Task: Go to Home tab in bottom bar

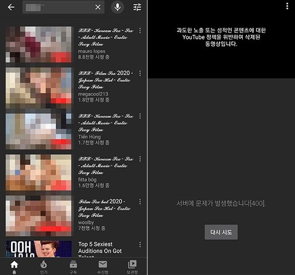Action: (14, 267)
